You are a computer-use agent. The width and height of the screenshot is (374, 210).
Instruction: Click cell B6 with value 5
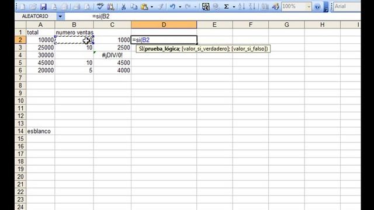[74, 70]
